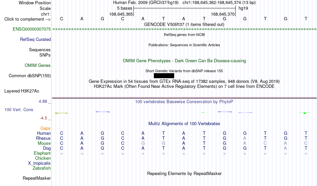
Task: Open Common dbSNP(155) track label
Action: pos(30,76)
